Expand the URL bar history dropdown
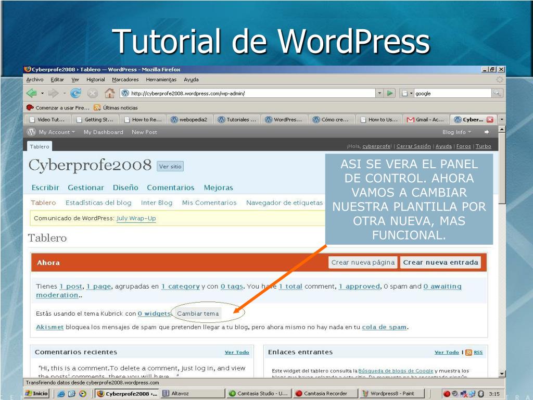 coord(379,93)
